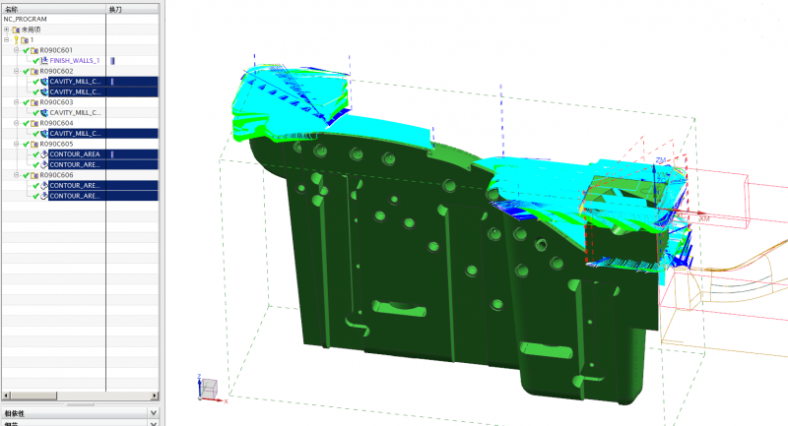Select the R090C604 group label
The width and height of the screenshot is (788, 426).
tap(56, 123)
